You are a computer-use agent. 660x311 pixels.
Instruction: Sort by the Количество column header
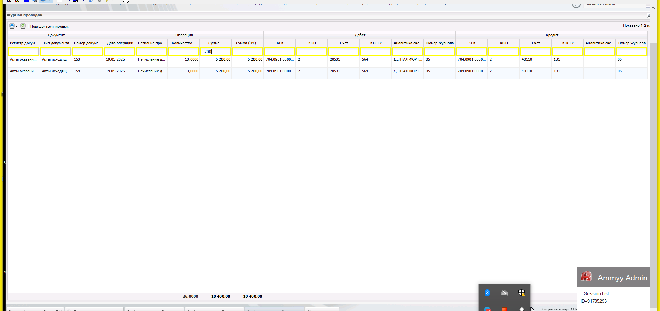point(184,43)
